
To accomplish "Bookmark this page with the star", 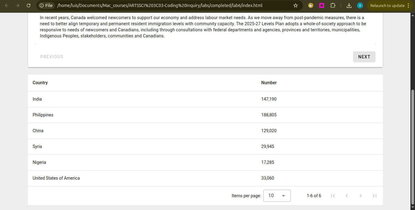I will pos(295,5).
